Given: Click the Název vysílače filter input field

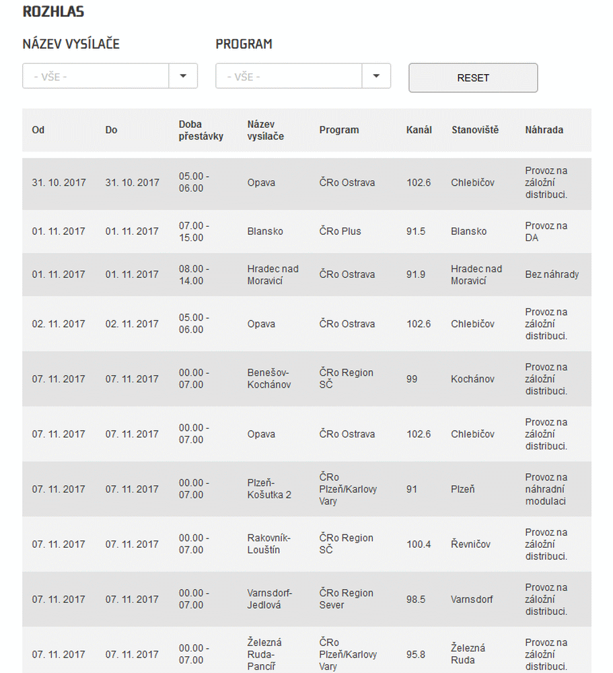Looking at the screenshot, I should point(96,76).
